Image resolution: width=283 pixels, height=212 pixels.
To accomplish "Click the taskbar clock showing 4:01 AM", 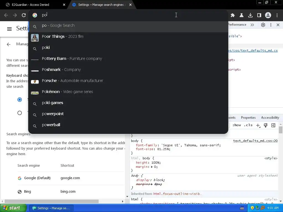I will 273,208.
